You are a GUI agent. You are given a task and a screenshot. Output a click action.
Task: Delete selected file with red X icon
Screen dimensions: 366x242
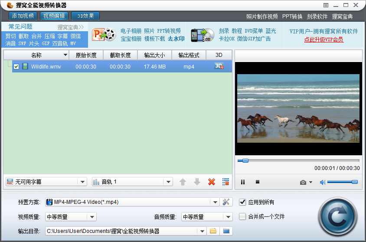[212, 182]
